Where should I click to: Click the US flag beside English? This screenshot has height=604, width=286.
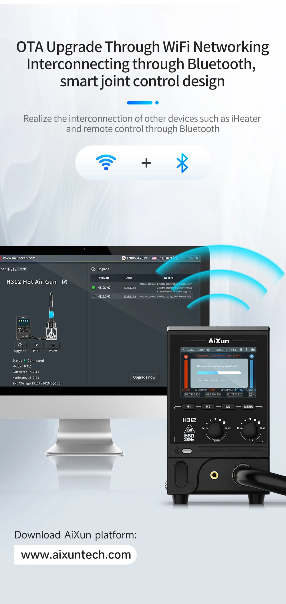pos(154,258)
